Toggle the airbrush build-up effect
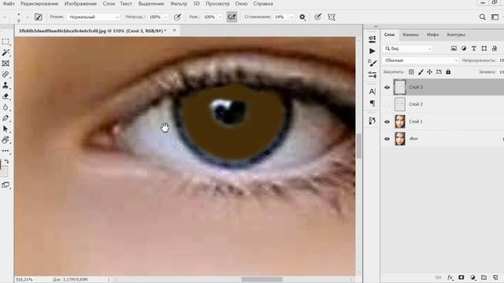This screenshot has height=283, width=504. pyautogui.click(x=232, y=17)
